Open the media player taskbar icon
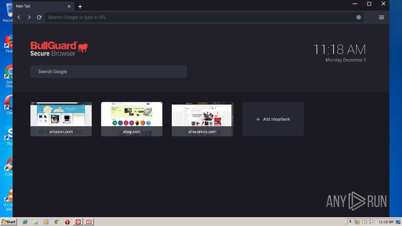Screen dimensions: 402x226 46,222
